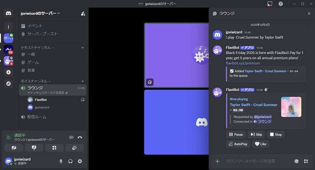
Task: Expand jpviwizardのサーバー server menu dropdown
Action: click(40, 13)
